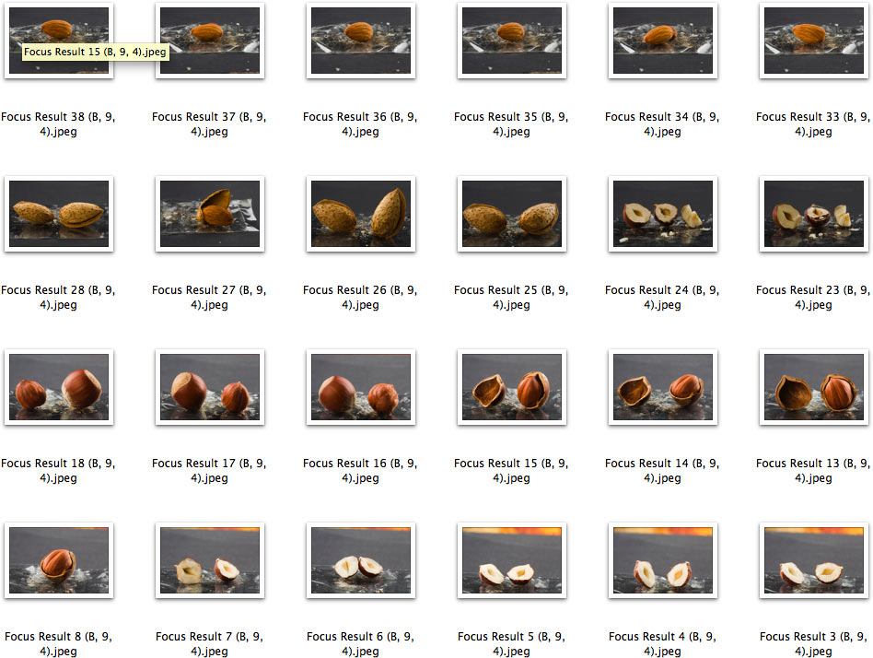873x658 pixels.
Task: Choose the Focus Result 16 thumbnail
Action: [361, 387]
